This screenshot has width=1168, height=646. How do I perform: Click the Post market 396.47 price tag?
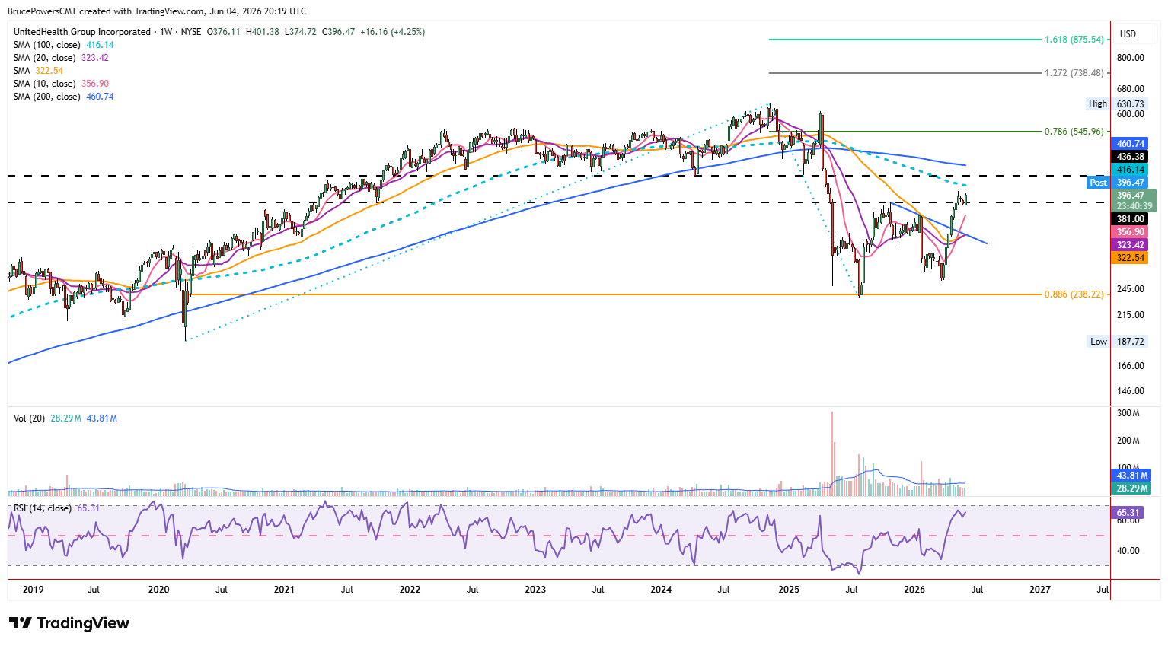(x=1118, y=183)
